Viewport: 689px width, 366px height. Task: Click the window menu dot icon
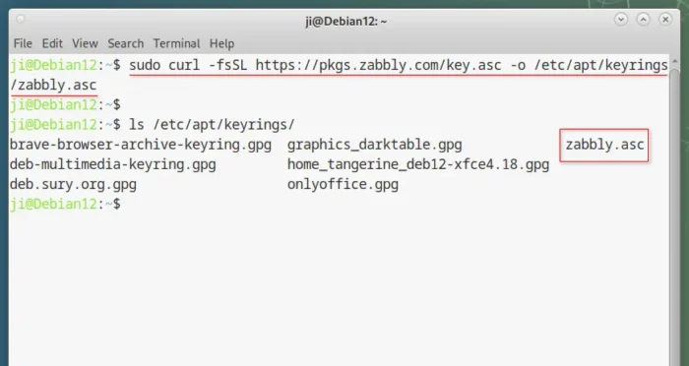point(21,19)
